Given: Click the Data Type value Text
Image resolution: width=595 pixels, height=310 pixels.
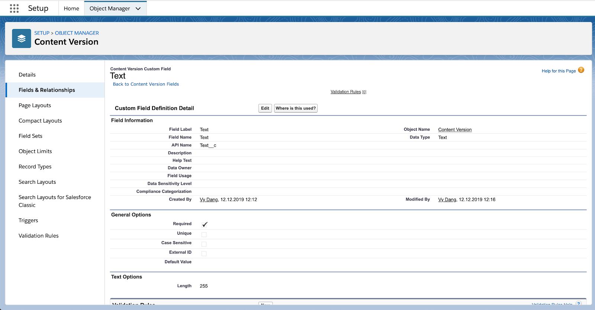Looking at the screenshot, I should coord(443,137).
